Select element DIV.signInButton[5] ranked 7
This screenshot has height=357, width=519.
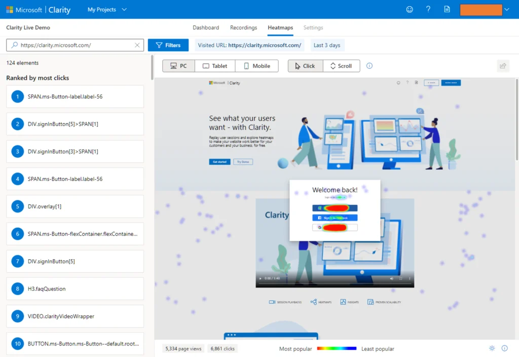tap(75, 261)
